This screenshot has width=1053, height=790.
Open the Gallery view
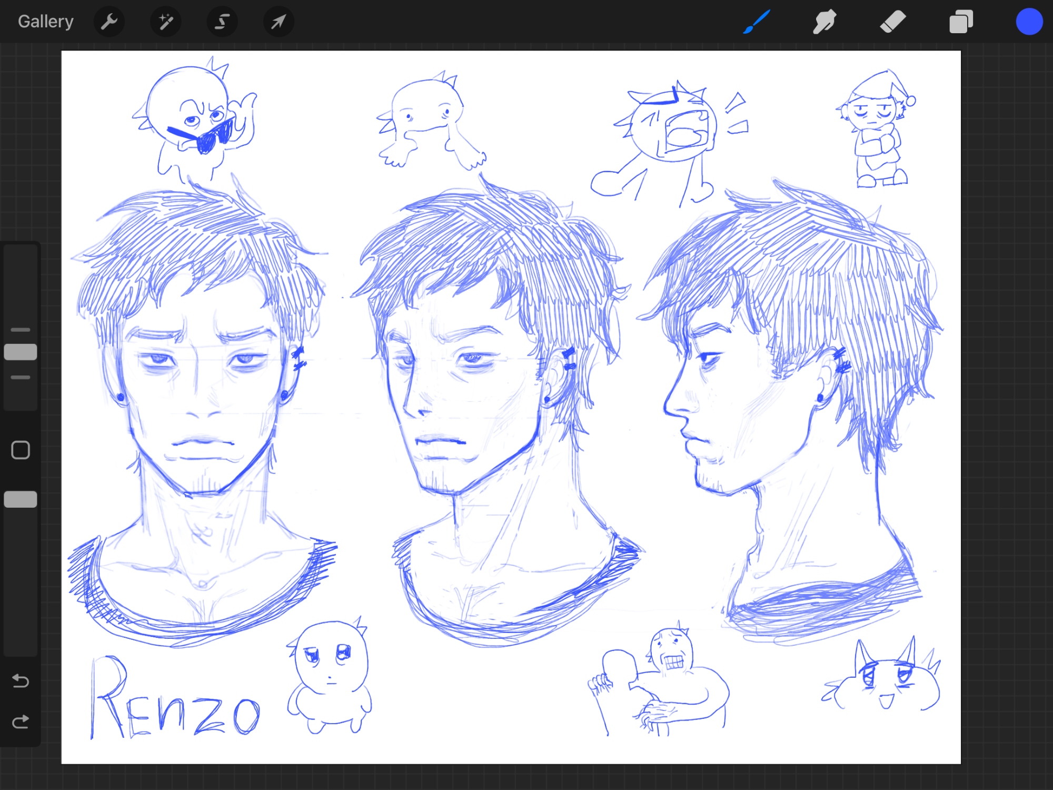45,22
